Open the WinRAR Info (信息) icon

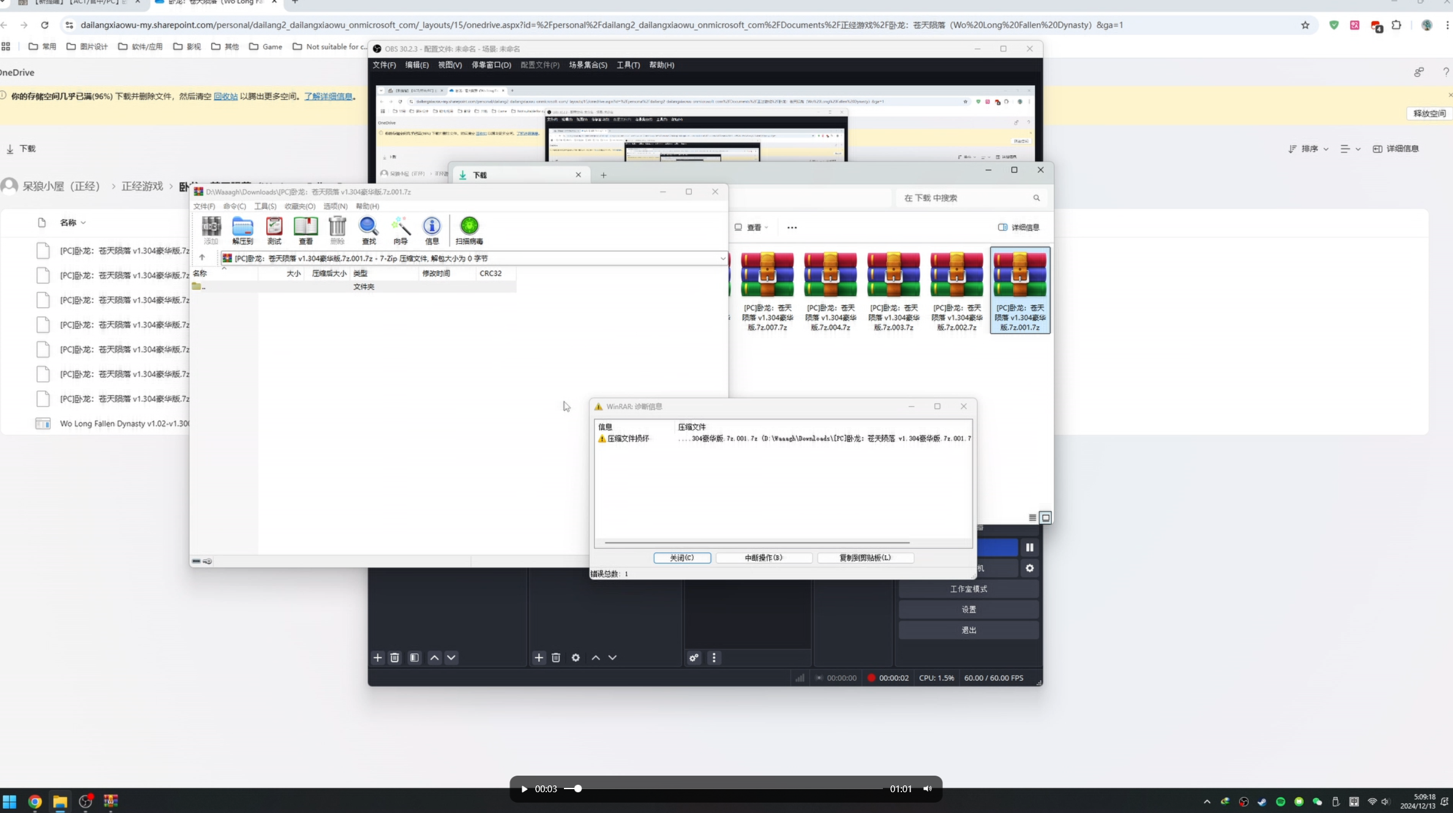pyautogui.click(x=432, y=230)
